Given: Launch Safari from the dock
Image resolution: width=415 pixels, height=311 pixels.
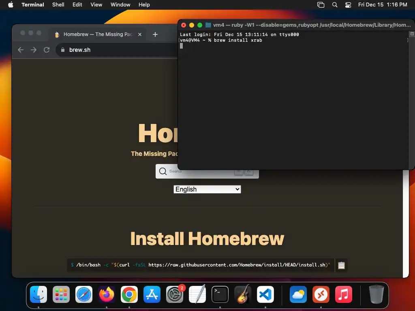Looking at the screenshot, I should 84,294.
